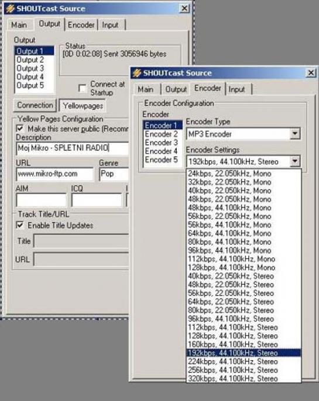Choose 80kbps, 22.050kHz, Stereo option
Screen dimensions: 319x401
(243, 310)
